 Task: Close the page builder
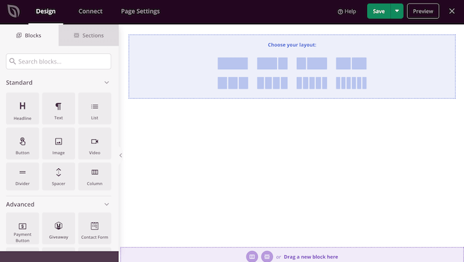[452, 11]
